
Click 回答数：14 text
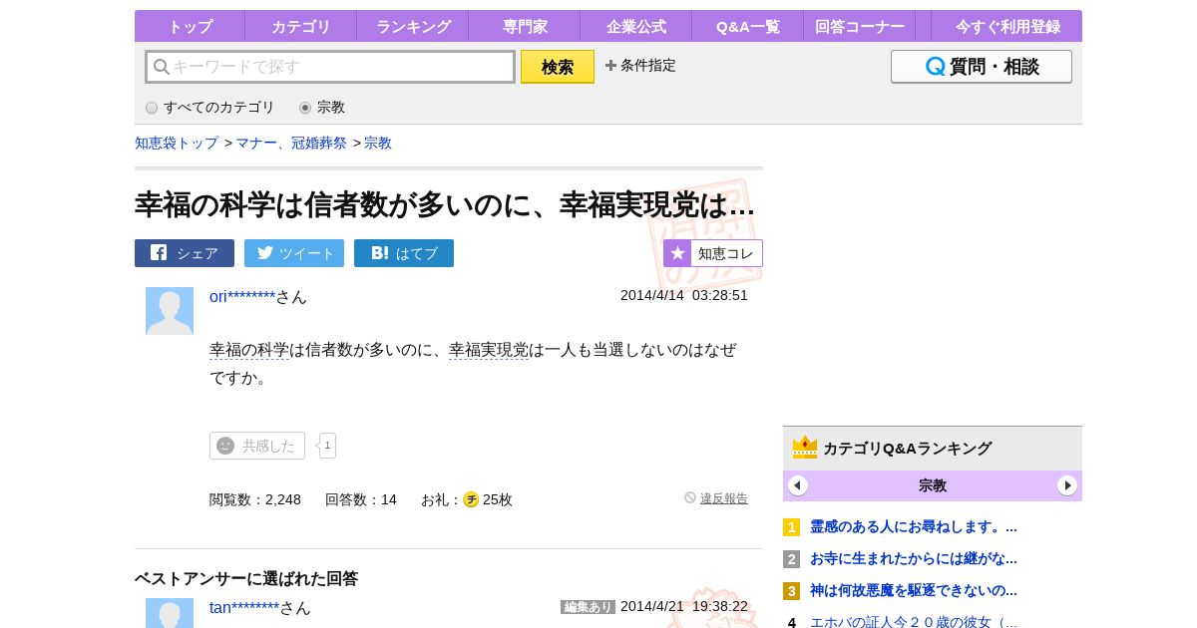point(361,499)
